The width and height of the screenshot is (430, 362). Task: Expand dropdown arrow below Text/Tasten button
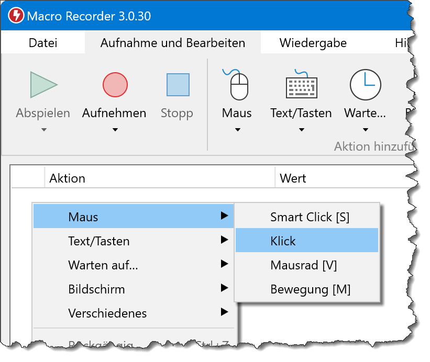pyautogui.click(x=301, y=130)
